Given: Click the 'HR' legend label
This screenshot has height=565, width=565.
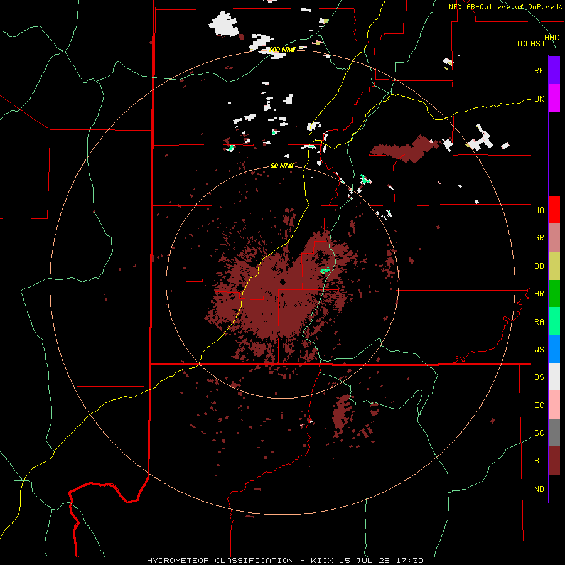Looking at the screenshot, I should pos(539,294).
